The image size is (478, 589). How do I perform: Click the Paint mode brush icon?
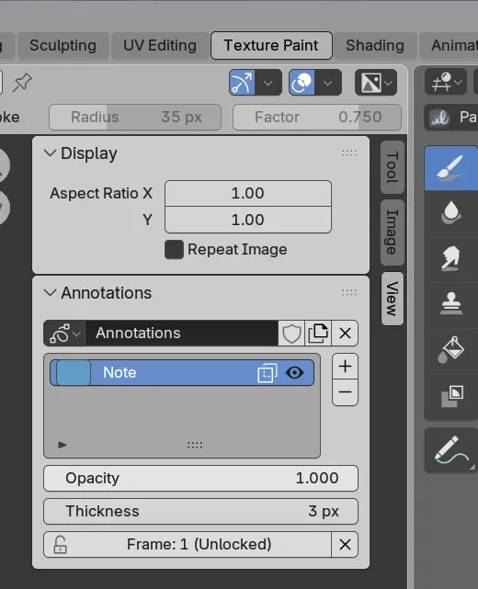tap(439, 118)
